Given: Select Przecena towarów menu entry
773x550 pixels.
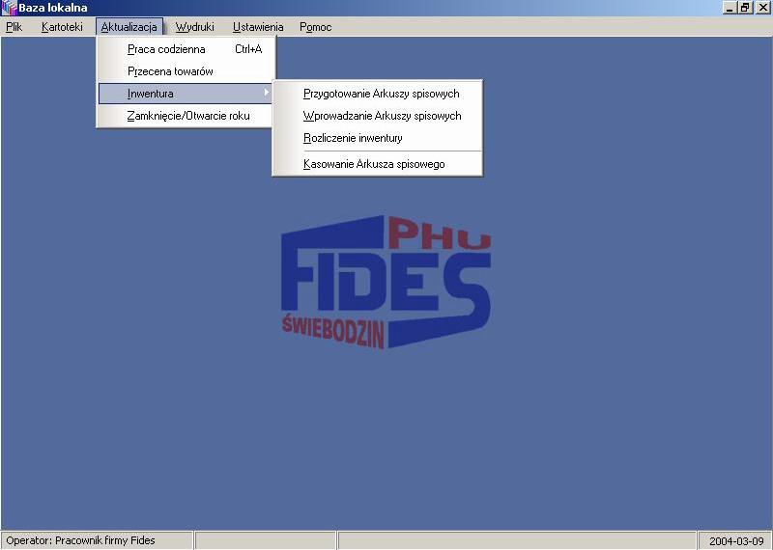Looking at the screenshot, I should 186,71.
